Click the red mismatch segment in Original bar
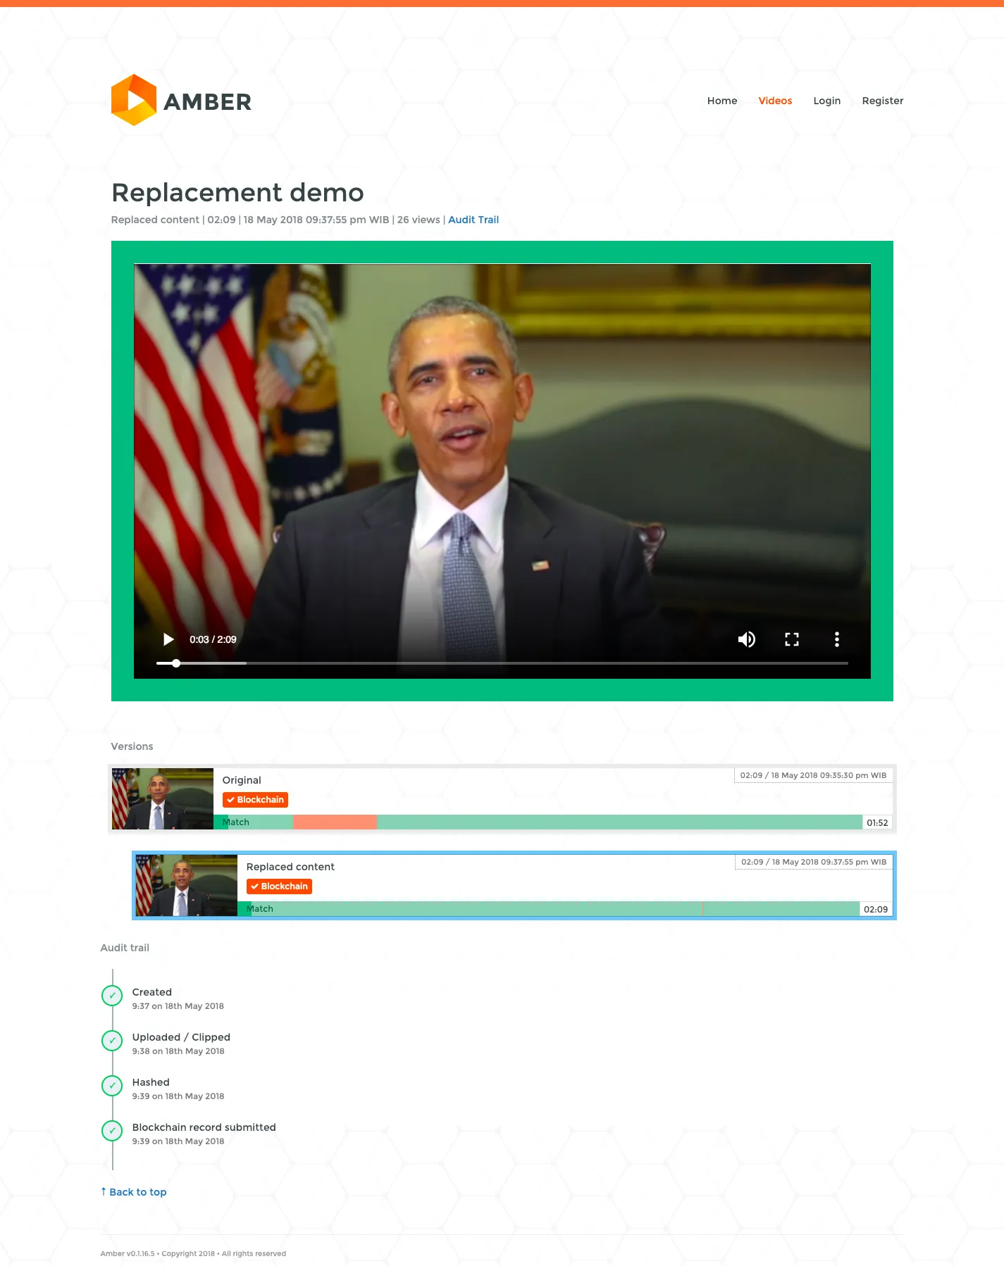The width and height of the screenshot is (1004, 1266). tap(335, 822)
